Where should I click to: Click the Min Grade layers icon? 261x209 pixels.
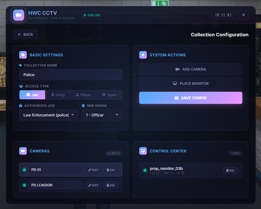pyautogui.click(x=83, y=106)
